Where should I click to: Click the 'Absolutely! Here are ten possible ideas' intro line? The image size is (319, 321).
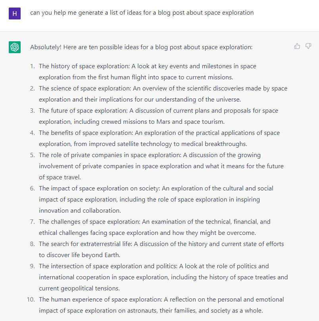[x=141, y=47]
